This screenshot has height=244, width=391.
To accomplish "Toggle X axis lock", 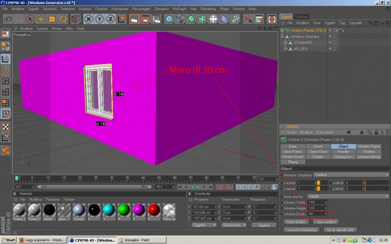I will [x=88, y=19].
